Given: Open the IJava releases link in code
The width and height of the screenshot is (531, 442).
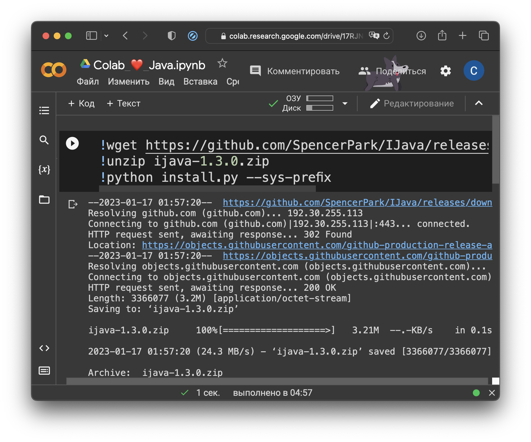Looking at the screenshot, I should click(x=317, y=145).
